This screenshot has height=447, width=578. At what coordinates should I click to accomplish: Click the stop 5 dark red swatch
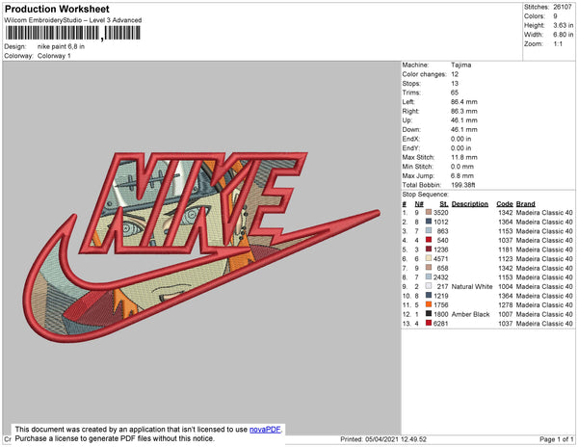(x=429, y=250)
